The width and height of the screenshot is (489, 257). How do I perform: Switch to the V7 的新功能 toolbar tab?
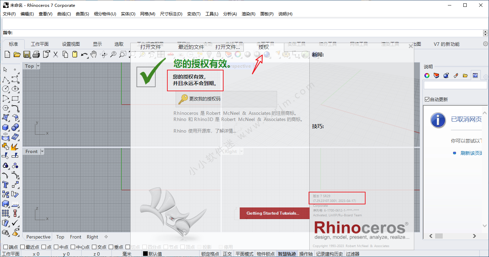(x=446, y=44)
